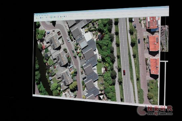Click the yellow-orange icon starting the toolbar

click(x=36, y=18)
